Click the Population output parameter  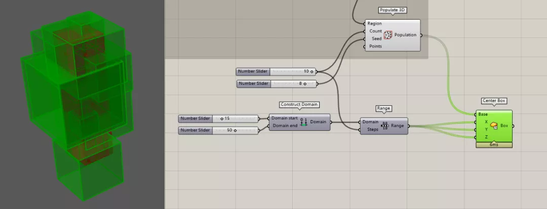tap(405, 35)
